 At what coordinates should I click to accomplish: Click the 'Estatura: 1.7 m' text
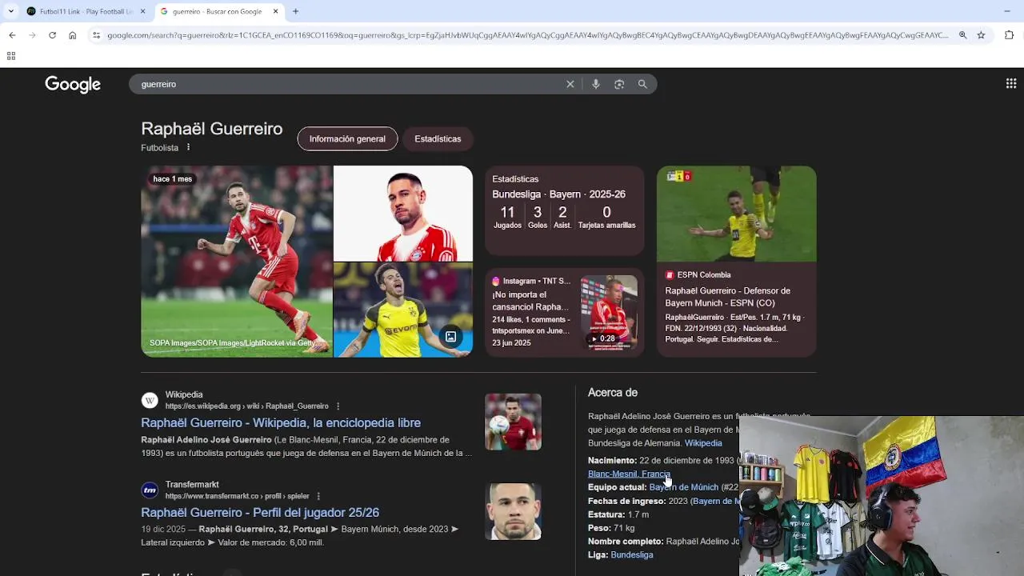coord(618,514)
